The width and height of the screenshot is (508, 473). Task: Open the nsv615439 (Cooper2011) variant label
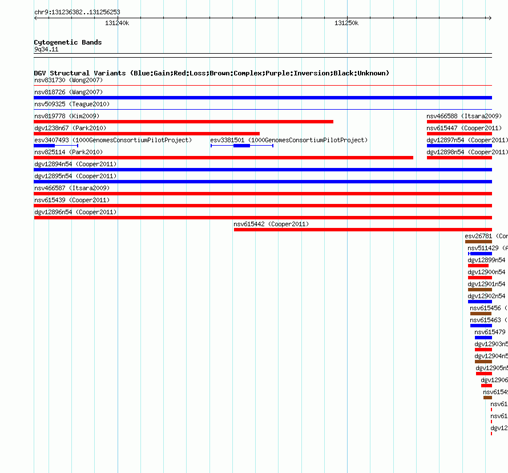click(72, 200)
